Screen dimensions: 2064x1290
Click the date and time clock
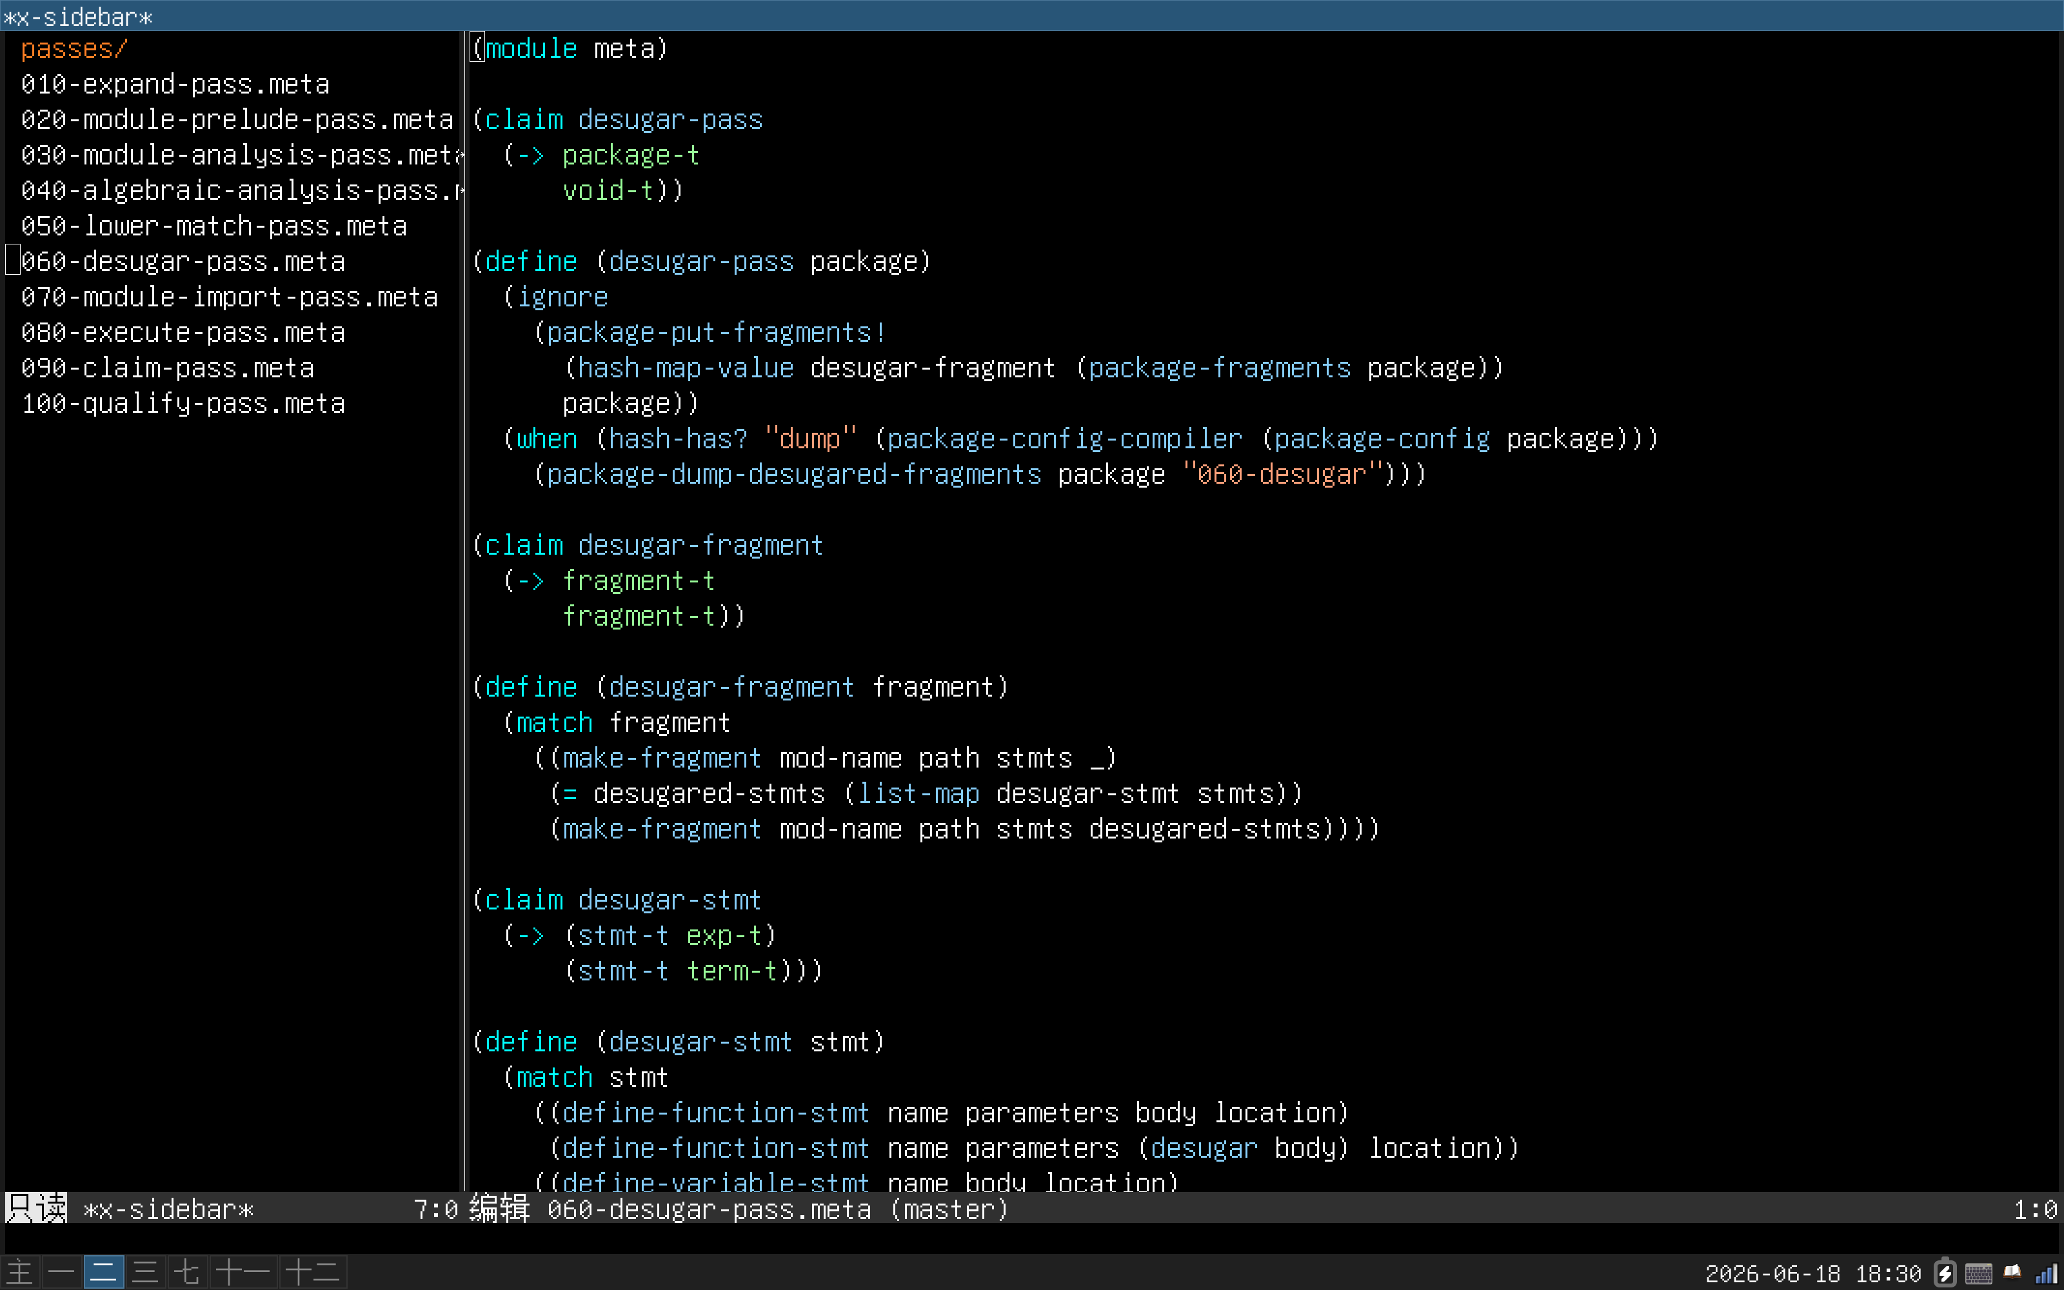[1812, 1274]
